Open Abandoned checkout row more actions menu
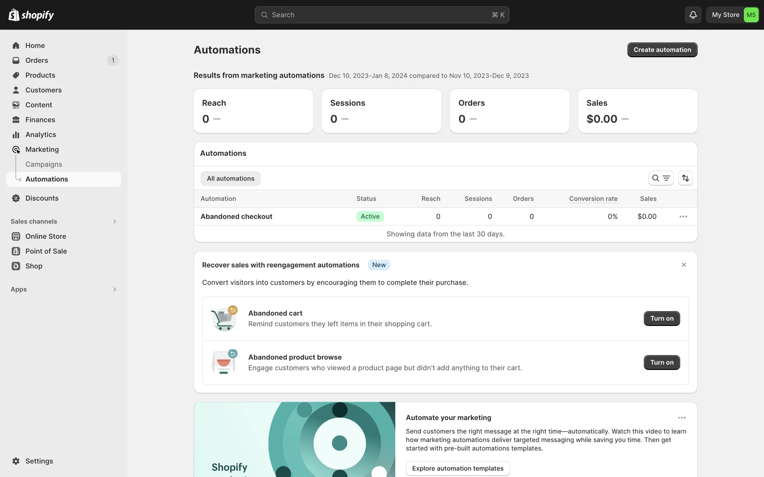The width and height of the screenshot is (764, 477). [x=683, y=217]
